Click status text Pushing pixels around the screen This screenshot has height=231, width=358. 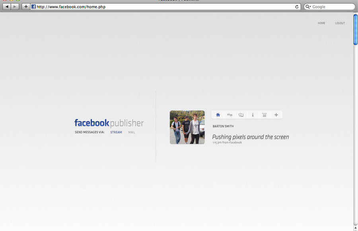pyautogui.click(x=251, y=137)
